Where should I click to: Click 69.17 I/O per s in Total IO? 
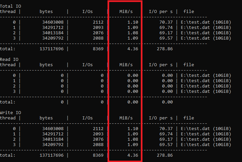166,33
